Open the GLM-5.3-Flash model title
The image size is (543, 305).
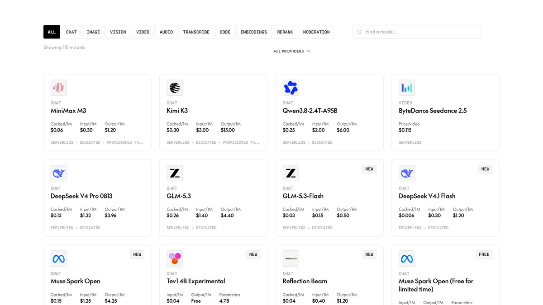tap(303, 196)
